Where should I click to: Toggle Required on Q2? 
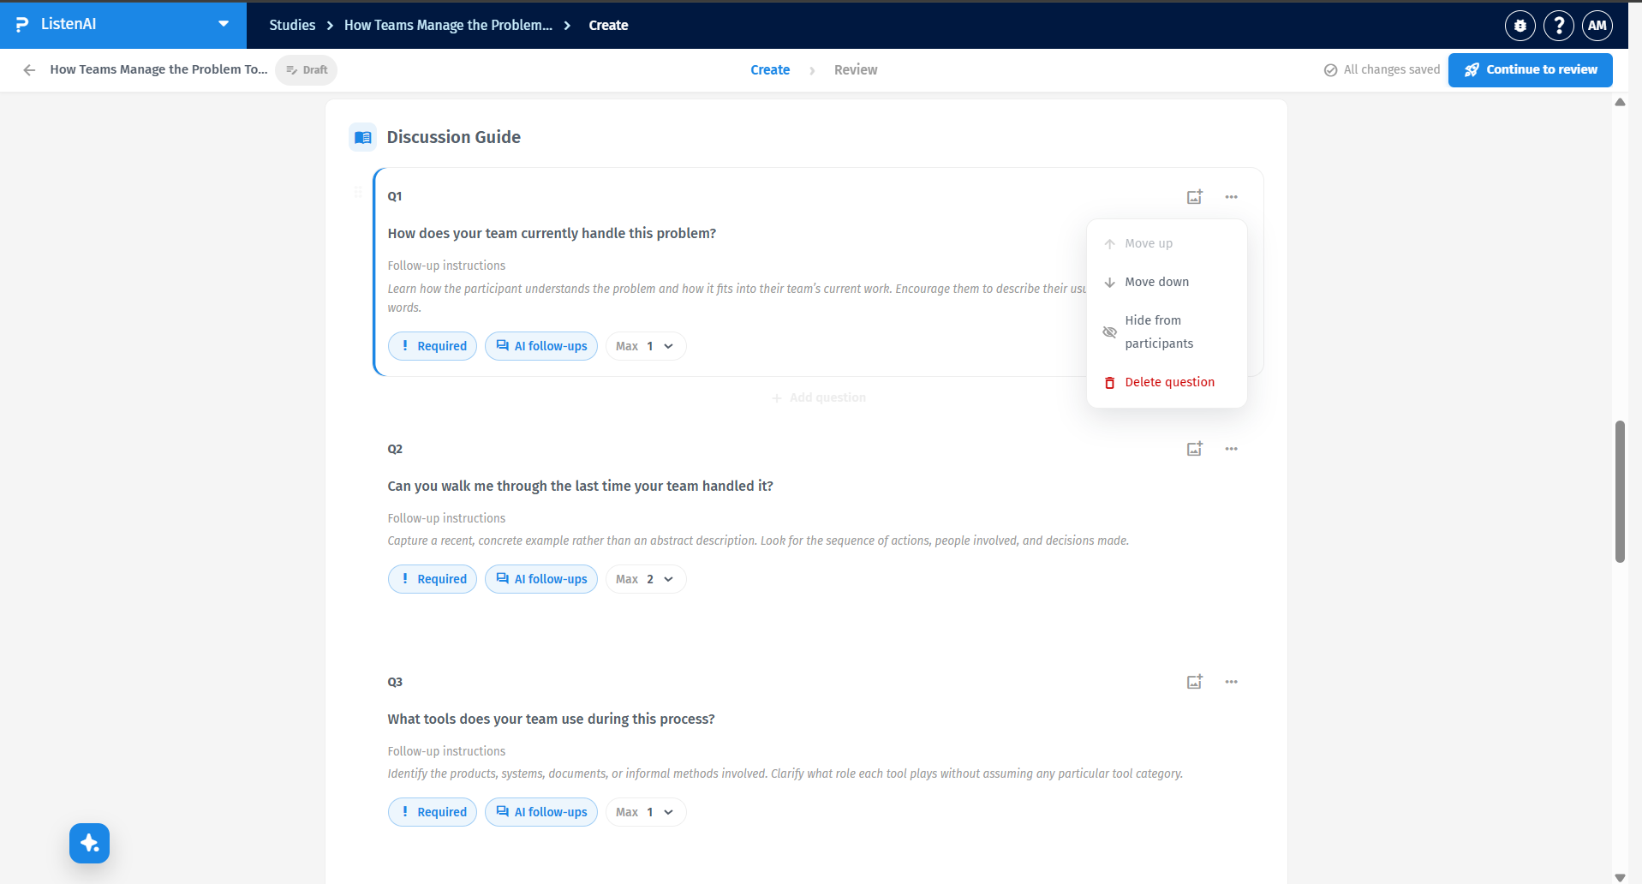point(433,579)
